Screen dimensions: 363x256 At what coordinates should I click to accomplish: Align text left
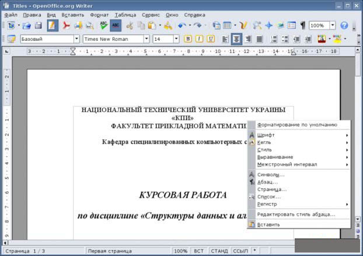[x=225, y=39]
